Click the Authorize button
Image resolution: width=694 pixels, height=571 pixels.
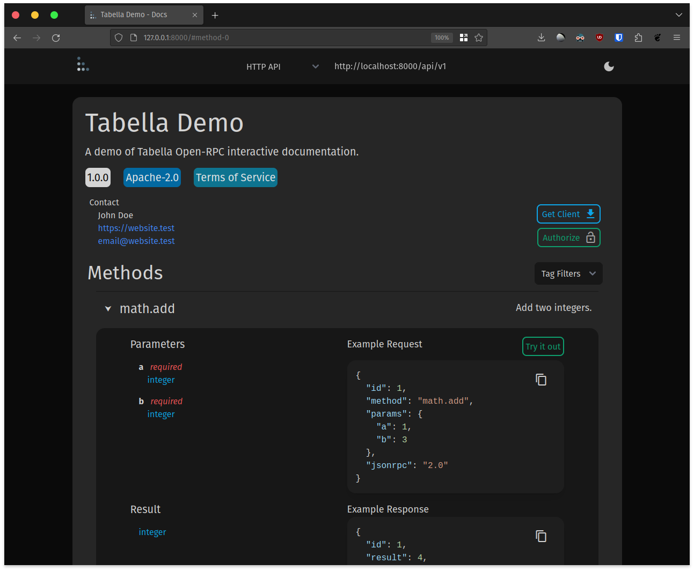[x=568, y=238]
